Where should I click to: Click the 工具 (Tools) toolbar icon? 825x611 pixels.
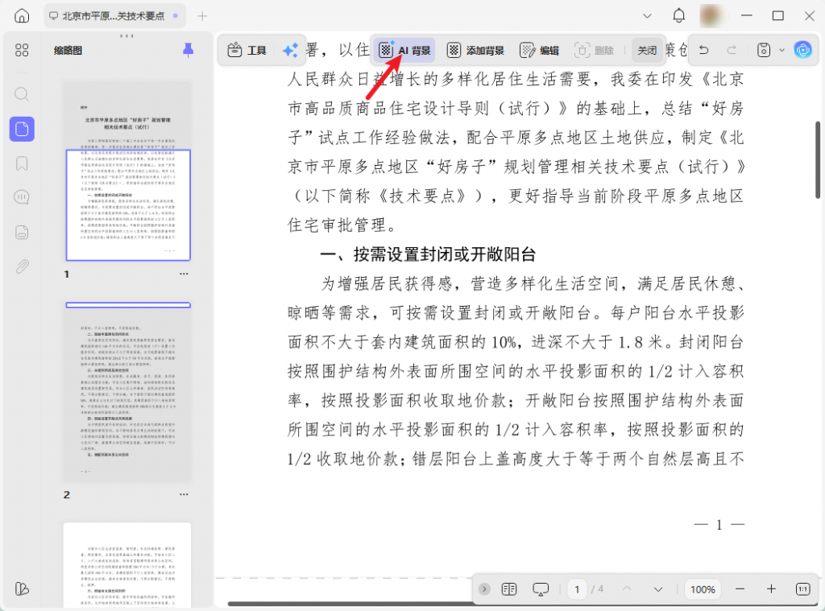[x=246, y=49]
